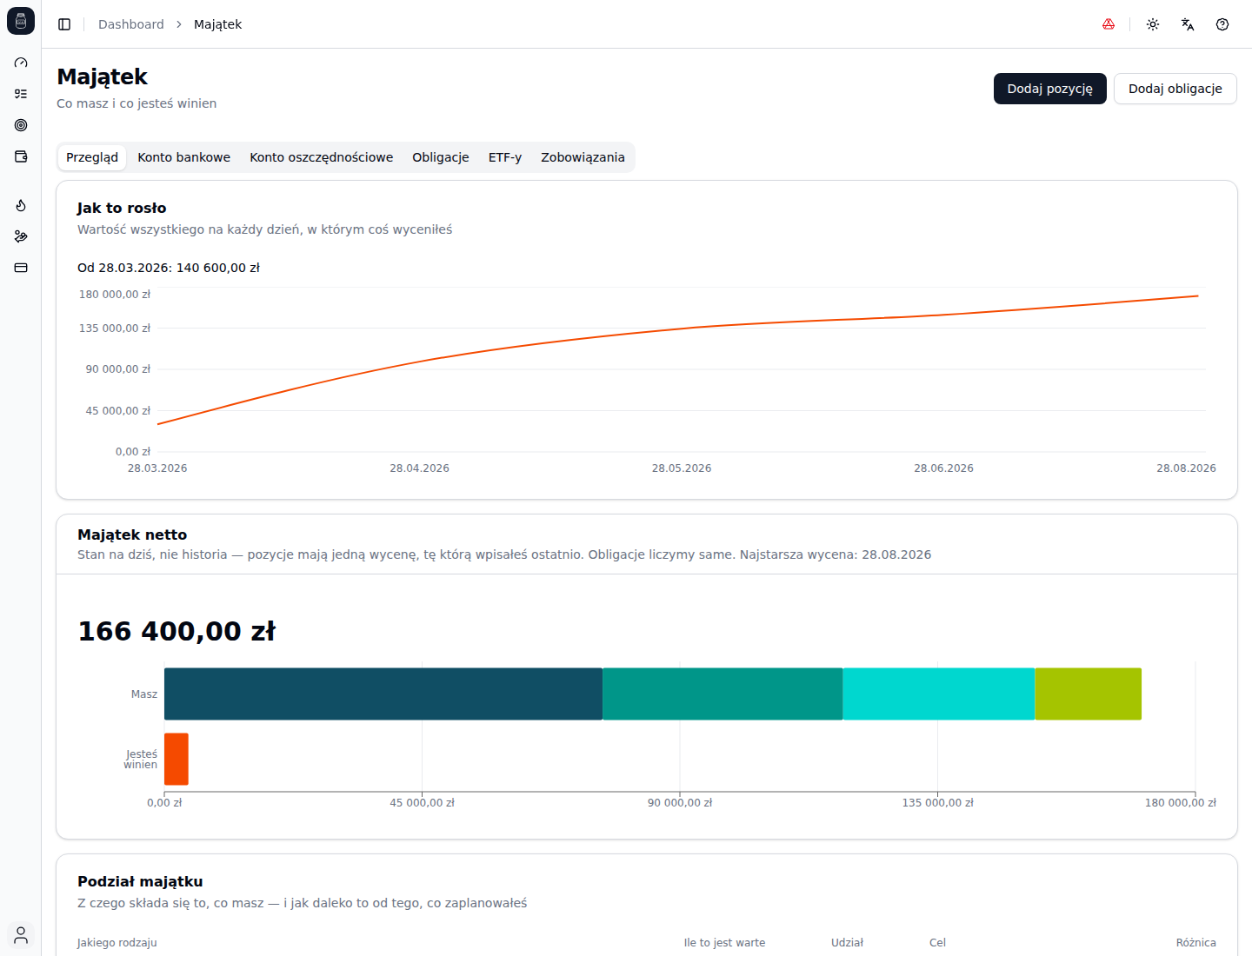Click the lime green bar segment in Masz
This screenshot has height=956, width=1252.
(x=1089, y=694)
